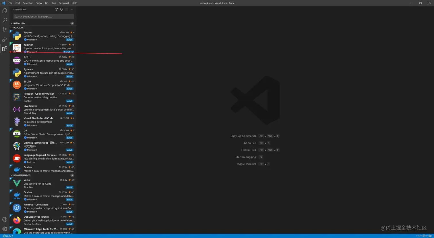Open the Run menu

(x=54, y=3)
